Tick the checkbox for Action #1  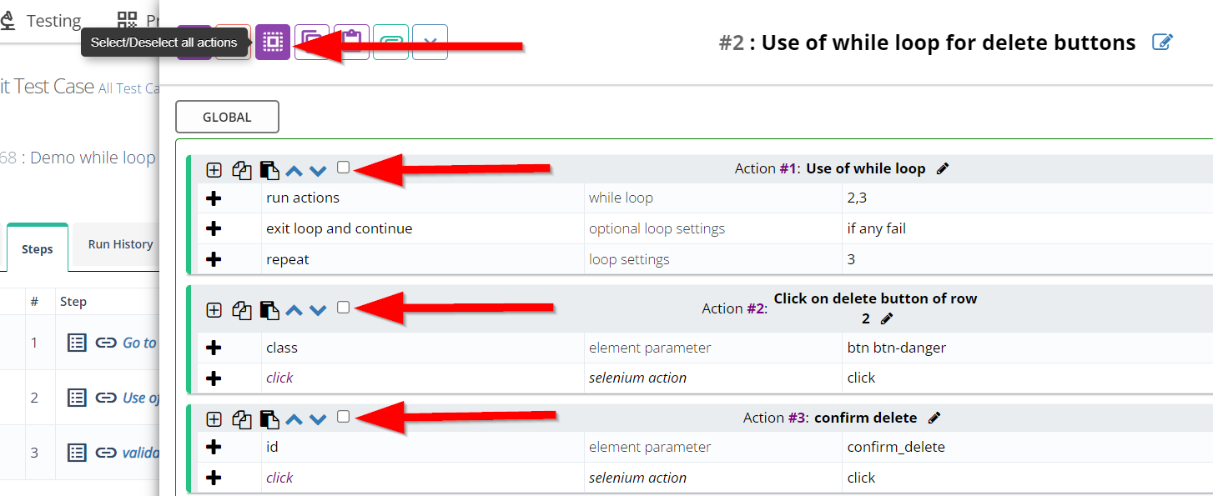(x=343, y=168)
